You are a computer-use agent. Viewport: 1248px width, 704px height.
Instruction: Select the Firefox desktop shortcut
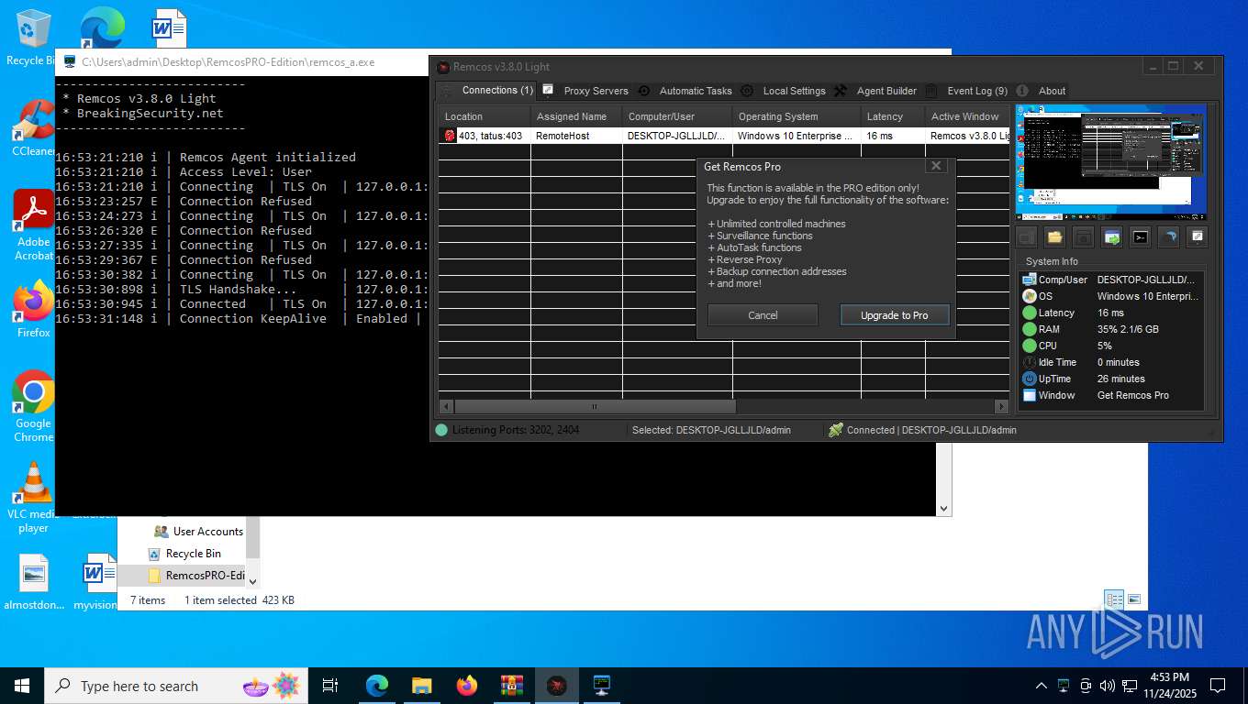(x=34, y=309)
